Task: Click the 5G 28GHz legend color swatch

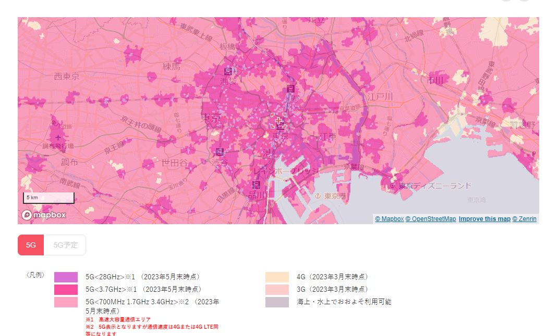Action: click(66, 277)
